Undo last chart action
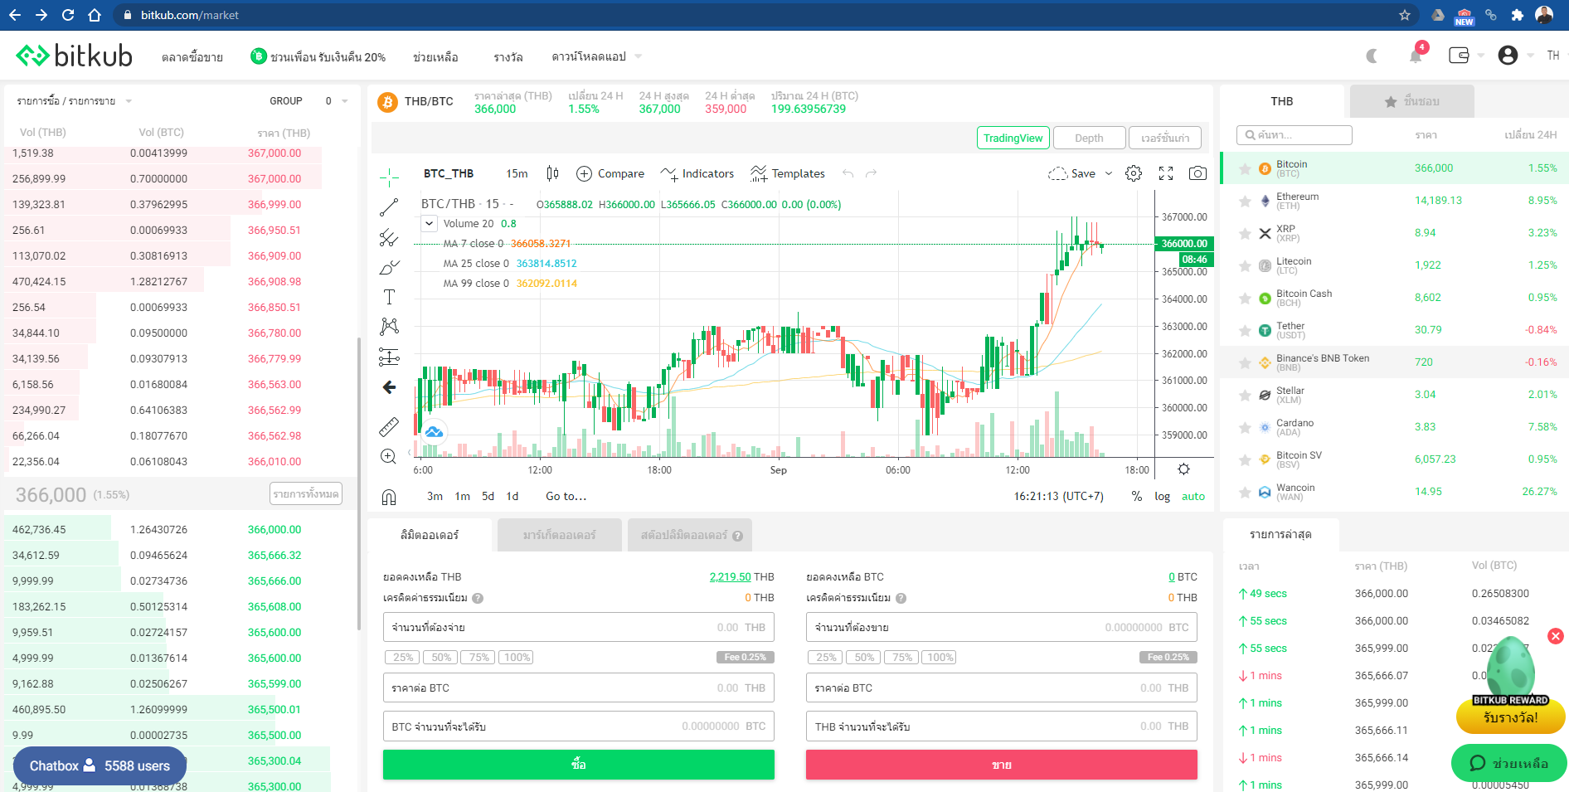The height and width of the screenshot is (792, 1569). (x=848, y=173)
